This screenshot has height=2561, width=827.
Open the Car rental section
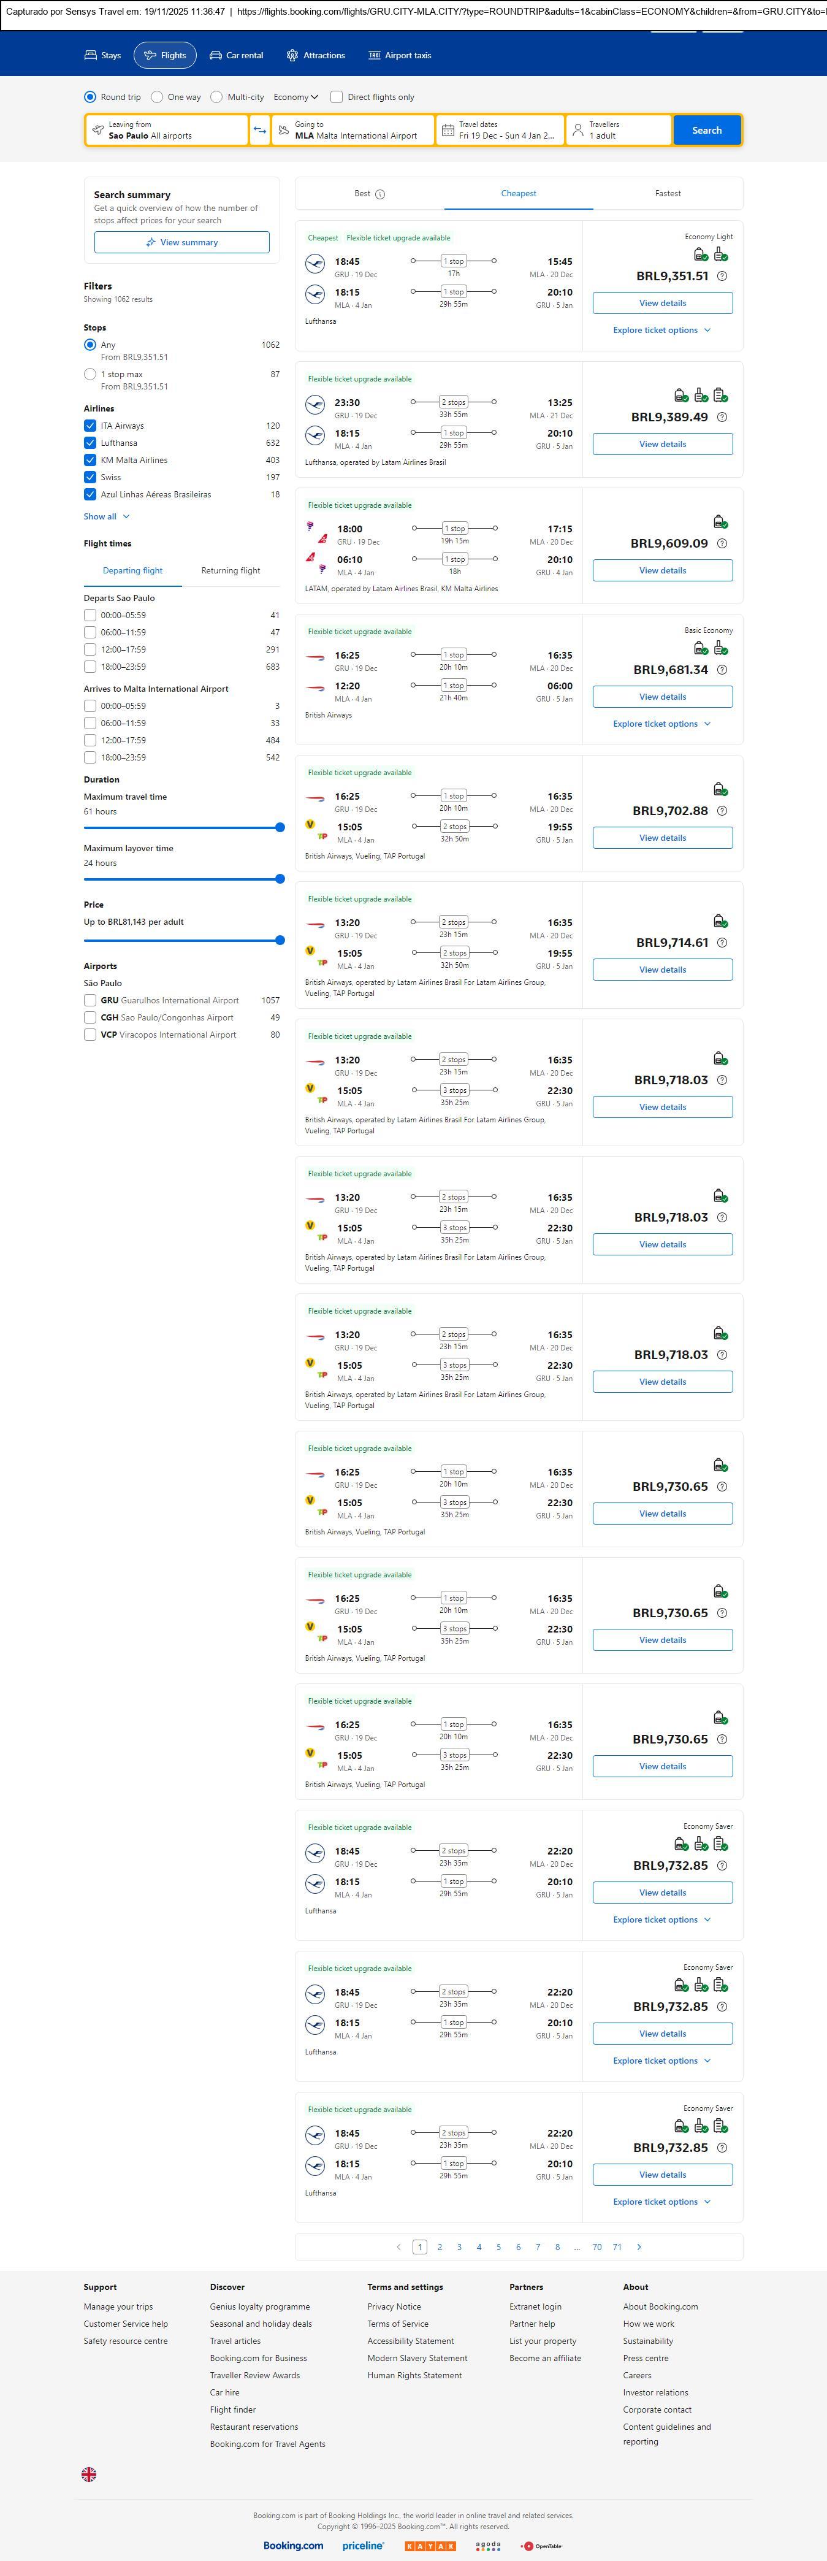[x=237, y=56]
